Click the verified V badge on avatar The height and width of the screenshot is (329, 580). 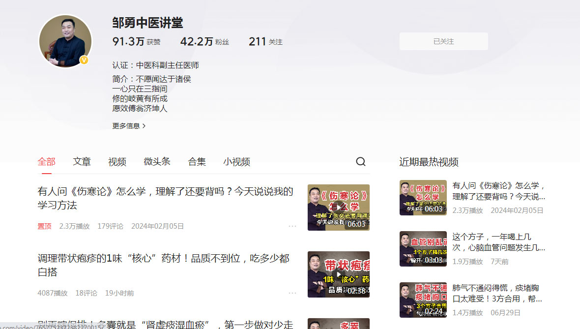84,60
